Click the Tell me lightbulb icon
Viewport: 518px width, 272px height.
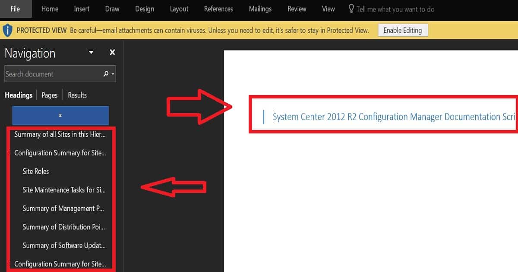click(351, 9)
